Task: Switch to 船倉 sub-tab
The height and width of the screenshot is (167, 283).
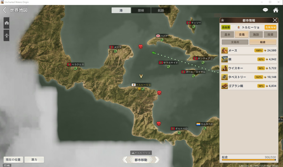Action: tap(263, 42)
